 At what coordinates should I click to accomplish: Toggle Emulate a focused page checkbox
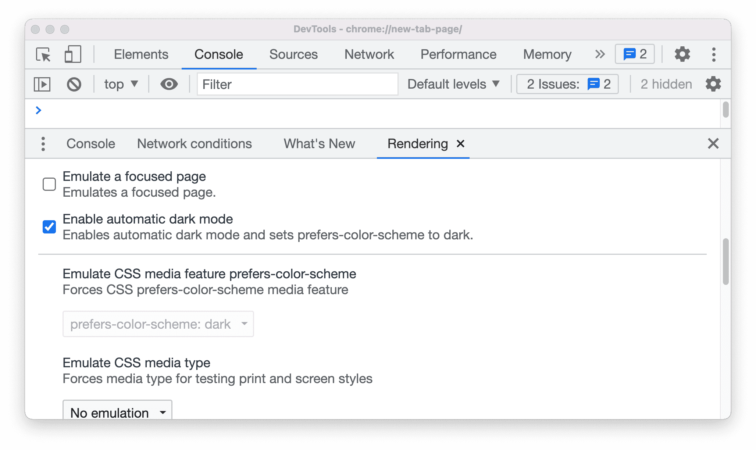[49, 184]
